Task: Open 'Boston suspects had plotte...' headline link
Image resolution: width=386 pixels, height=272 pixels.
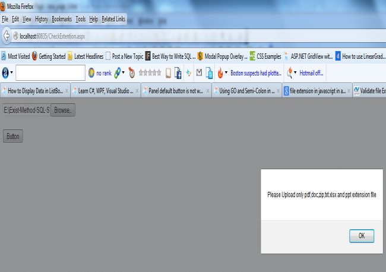Action: point(256,73)
